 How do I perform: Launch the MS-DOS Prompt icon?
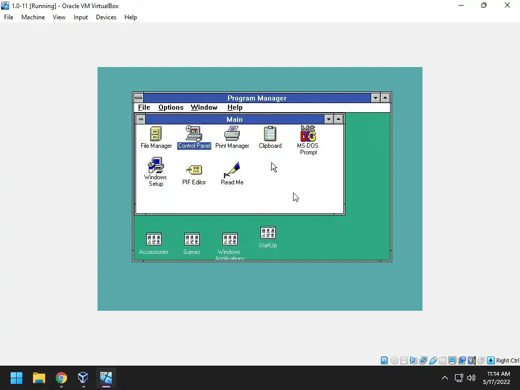pos(308,140)
